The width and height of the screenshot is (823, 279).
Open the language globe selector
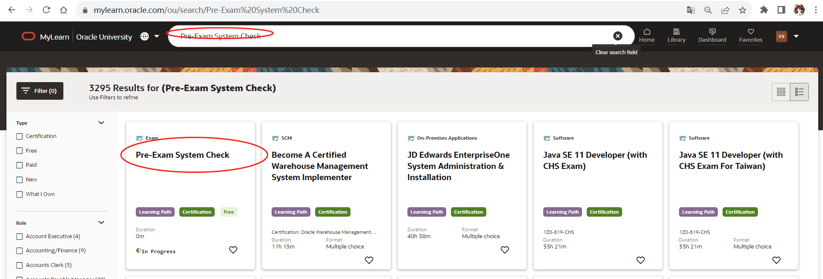[144, 37]
